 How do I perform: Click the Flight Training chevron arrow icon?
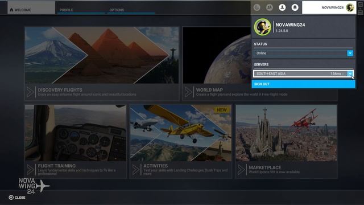point(30,170)
